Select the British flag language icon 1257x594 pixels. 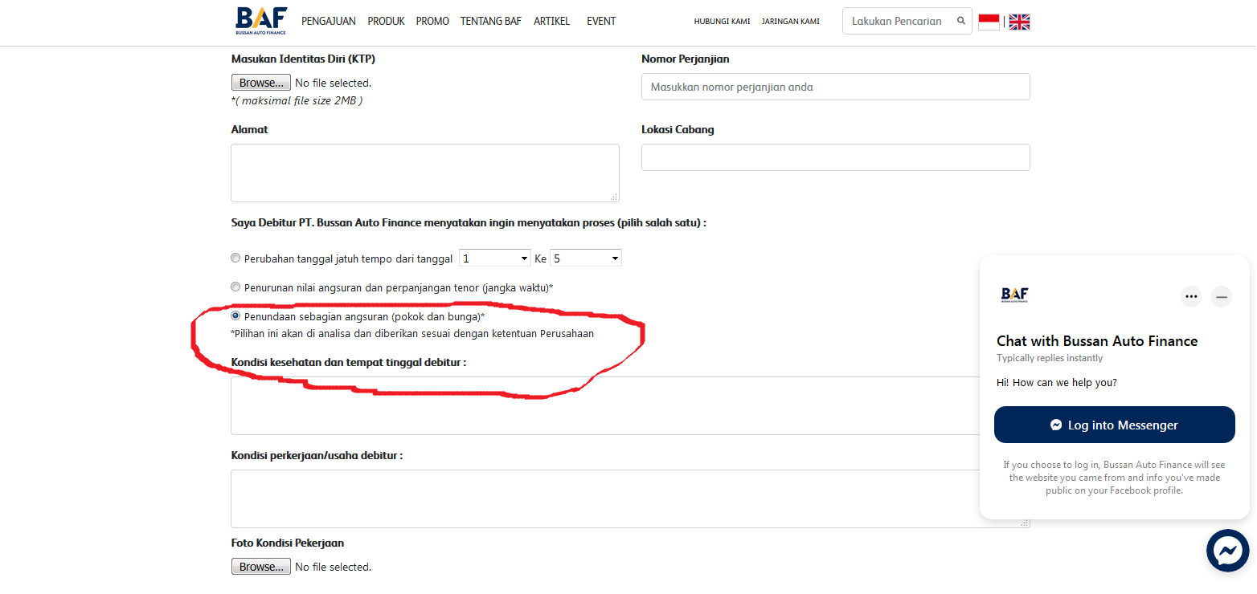[x=1019, y=22]
